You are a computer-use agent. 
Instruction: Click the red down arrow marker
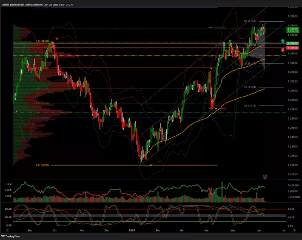click(x=283, y=50)
